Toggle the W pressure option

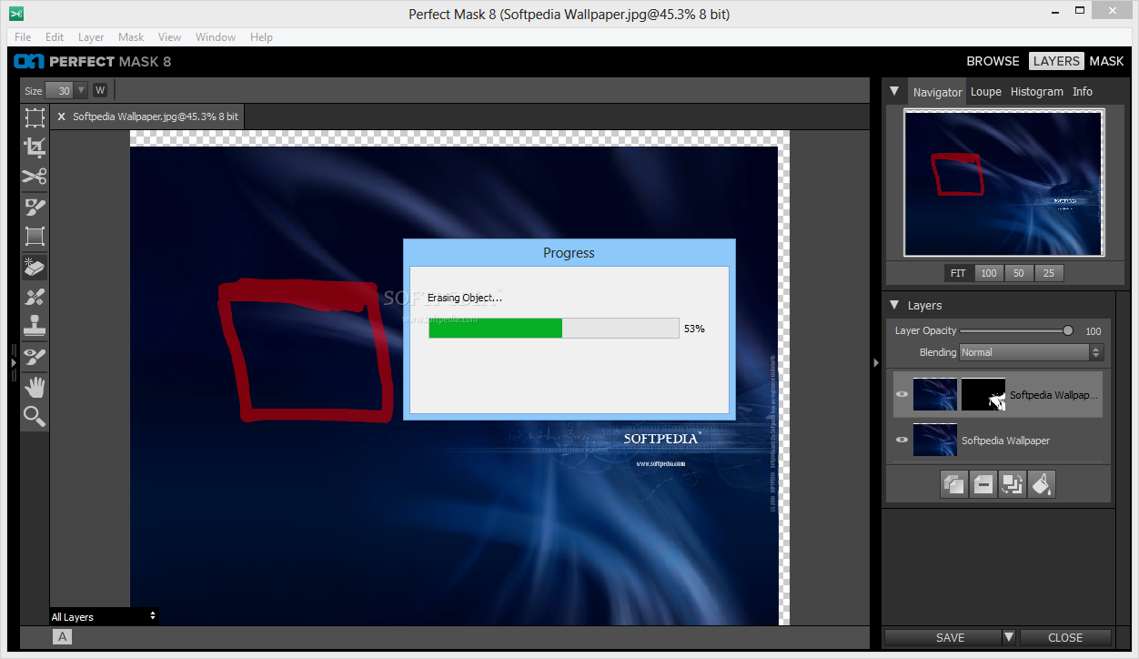click(100, 90)
